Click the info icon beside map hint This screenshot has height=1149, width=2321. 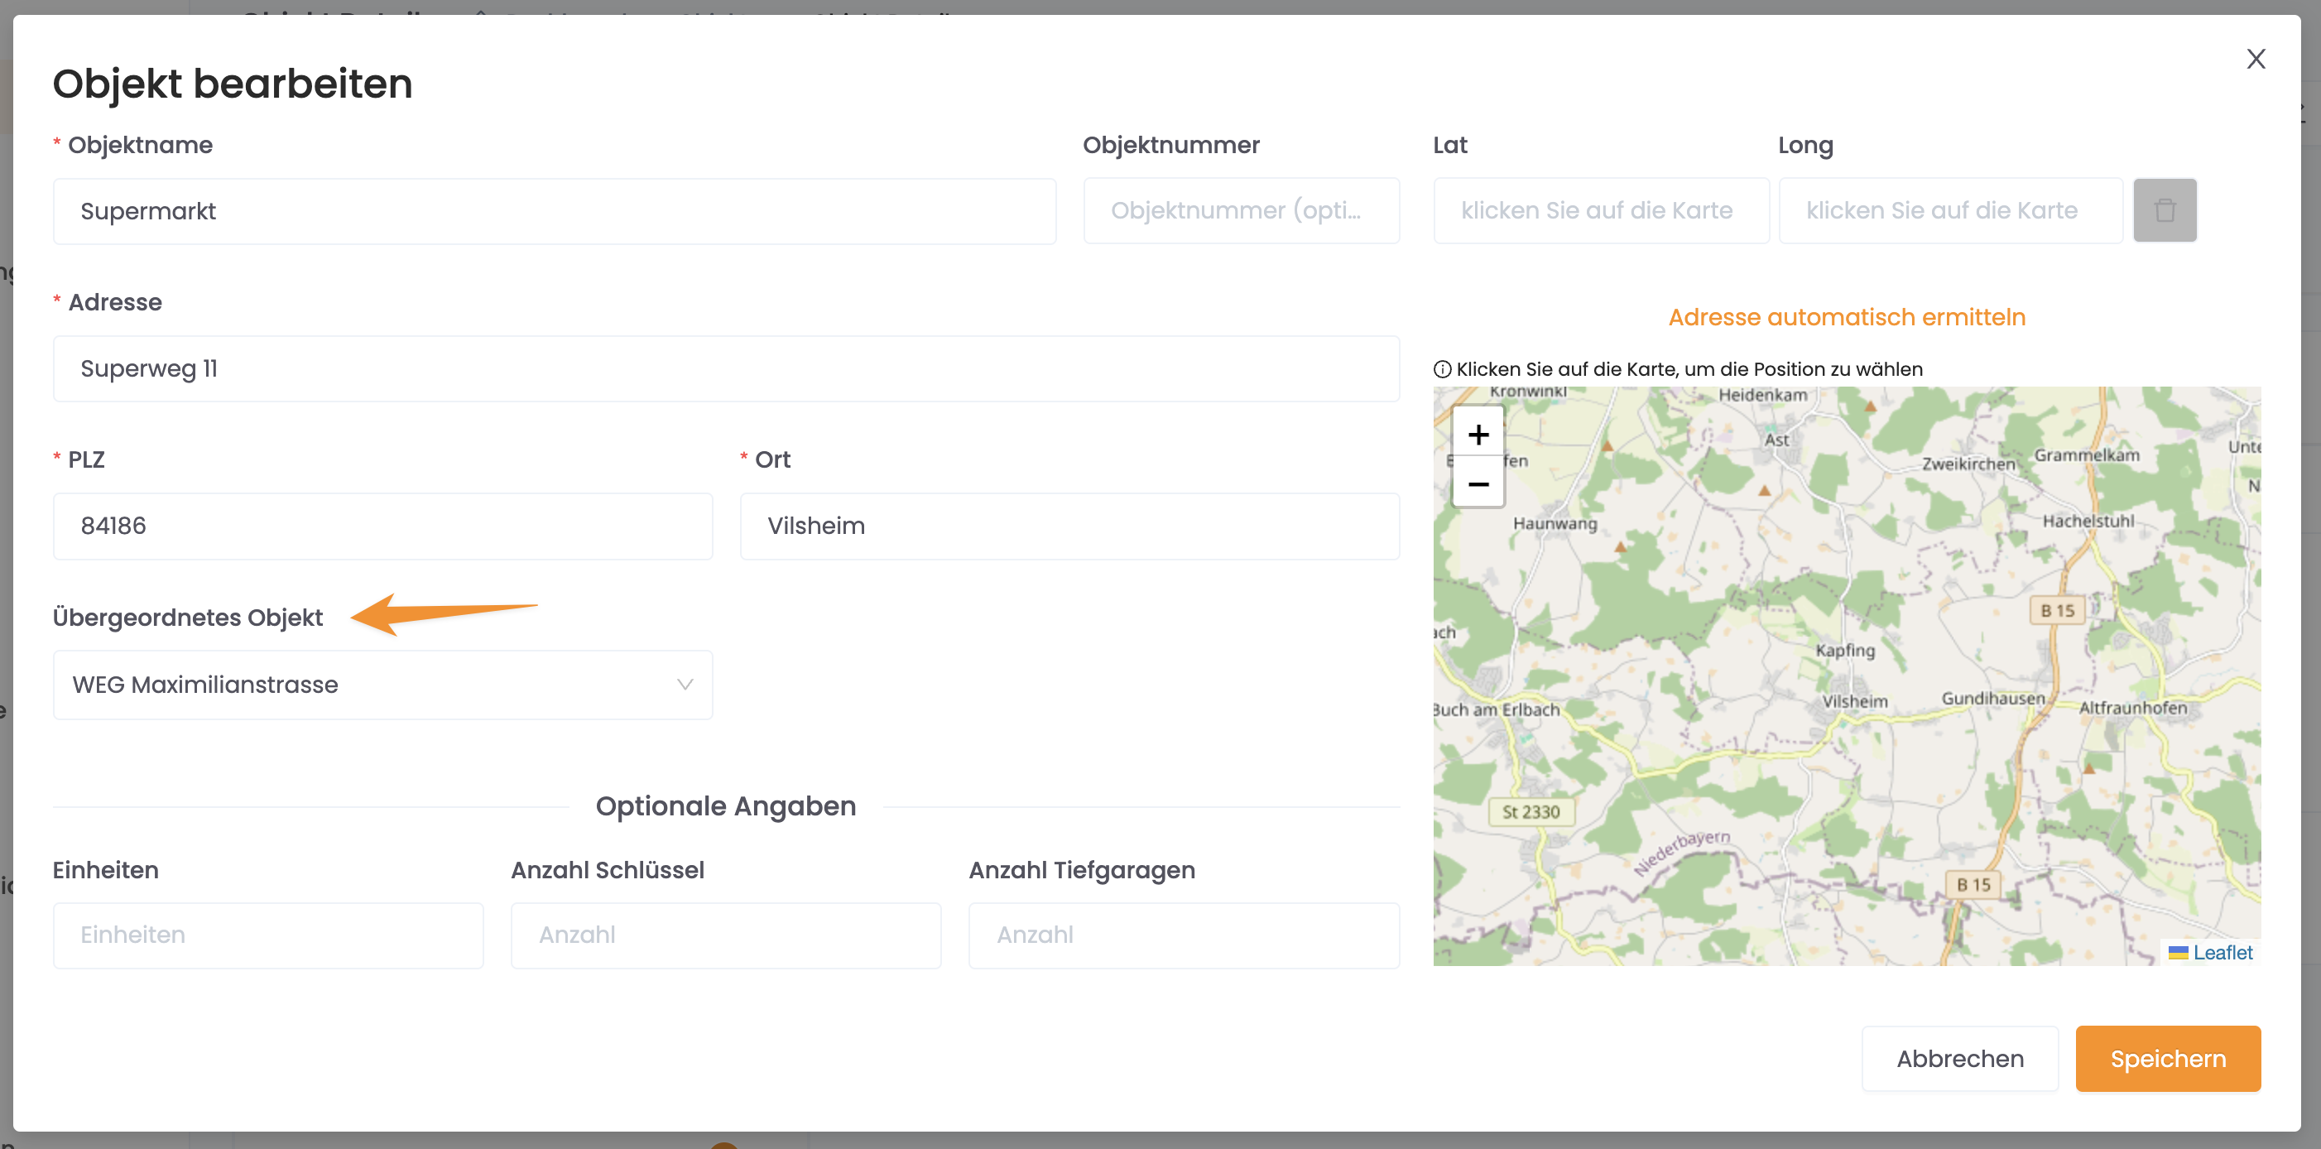tap(1443, 369)
